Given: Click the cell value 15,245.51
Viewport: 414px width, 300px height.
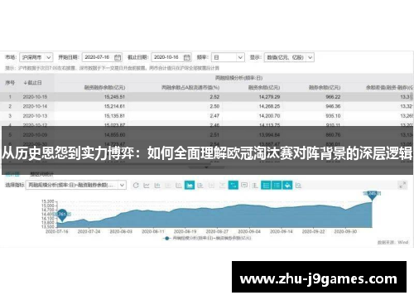Looking at the screenshot, I should click(114, 97).
